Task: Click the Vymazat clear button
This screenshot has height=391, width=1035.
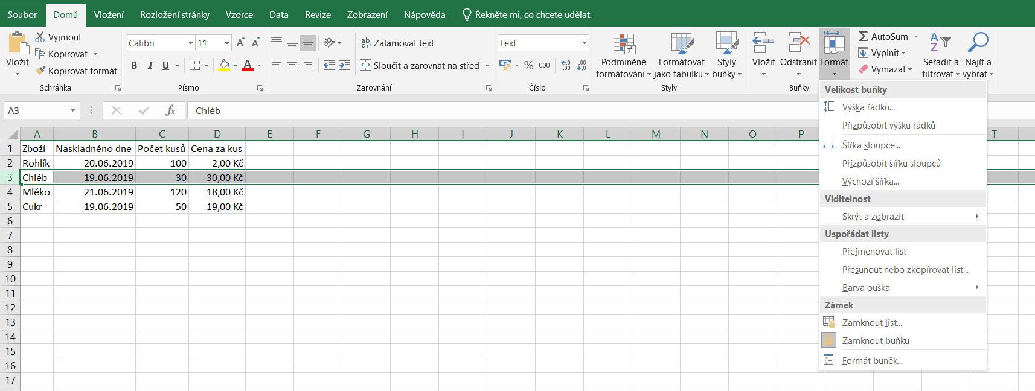Action: point(885,69)
